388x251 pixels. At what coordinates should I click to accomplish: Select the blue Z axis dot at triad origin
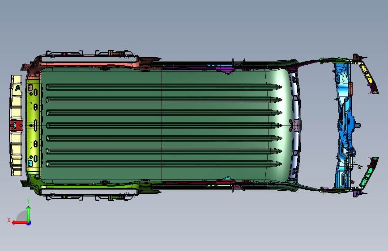(29, 223)
